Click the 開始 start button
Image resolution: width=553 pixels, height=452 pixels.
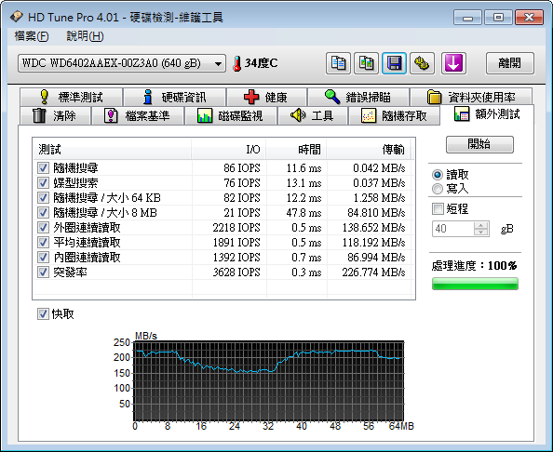tap(479, 144)
